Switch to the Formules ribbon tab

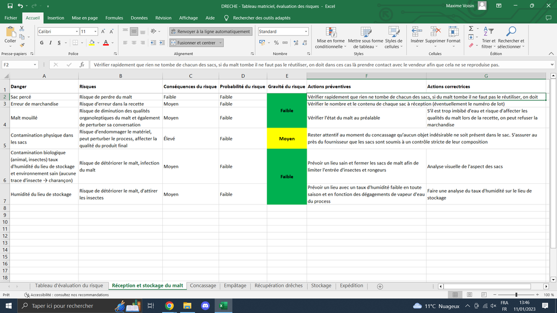(x=114, y=18)
